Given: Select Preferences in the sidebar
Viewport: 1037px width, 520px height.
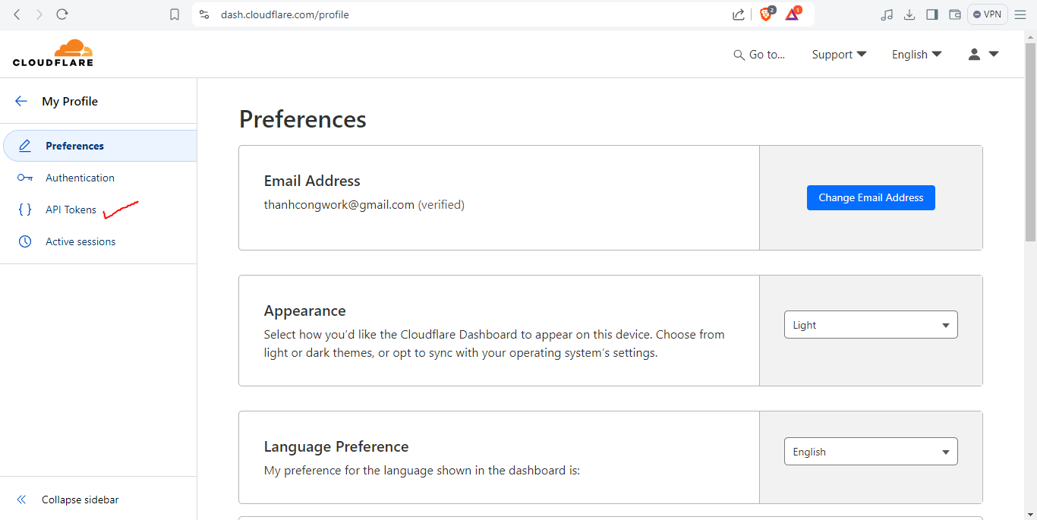Looking at the screenshot, I should (100, 146).
